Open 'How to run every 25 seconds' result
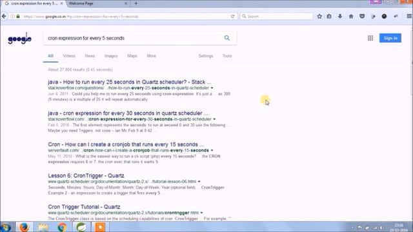 point(130,82)
